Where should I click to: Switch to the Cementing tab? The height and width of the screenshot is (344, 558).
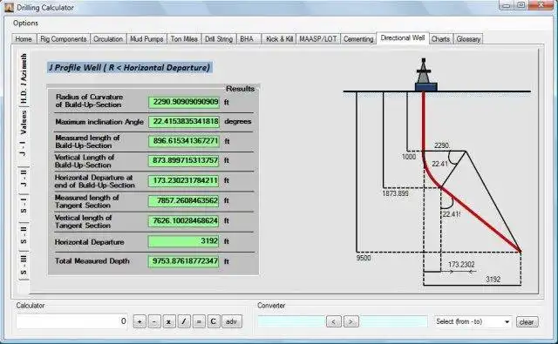pos(358,39)
